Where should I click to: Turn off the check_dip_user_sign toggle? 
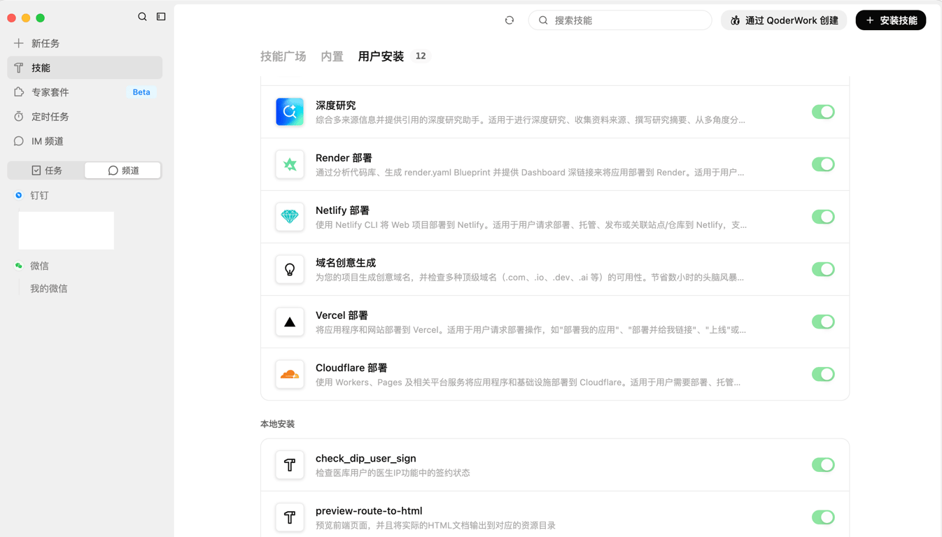click(x=823, y=465)
